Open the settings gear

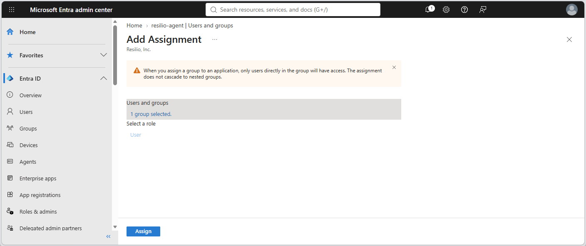click(446, 10)
